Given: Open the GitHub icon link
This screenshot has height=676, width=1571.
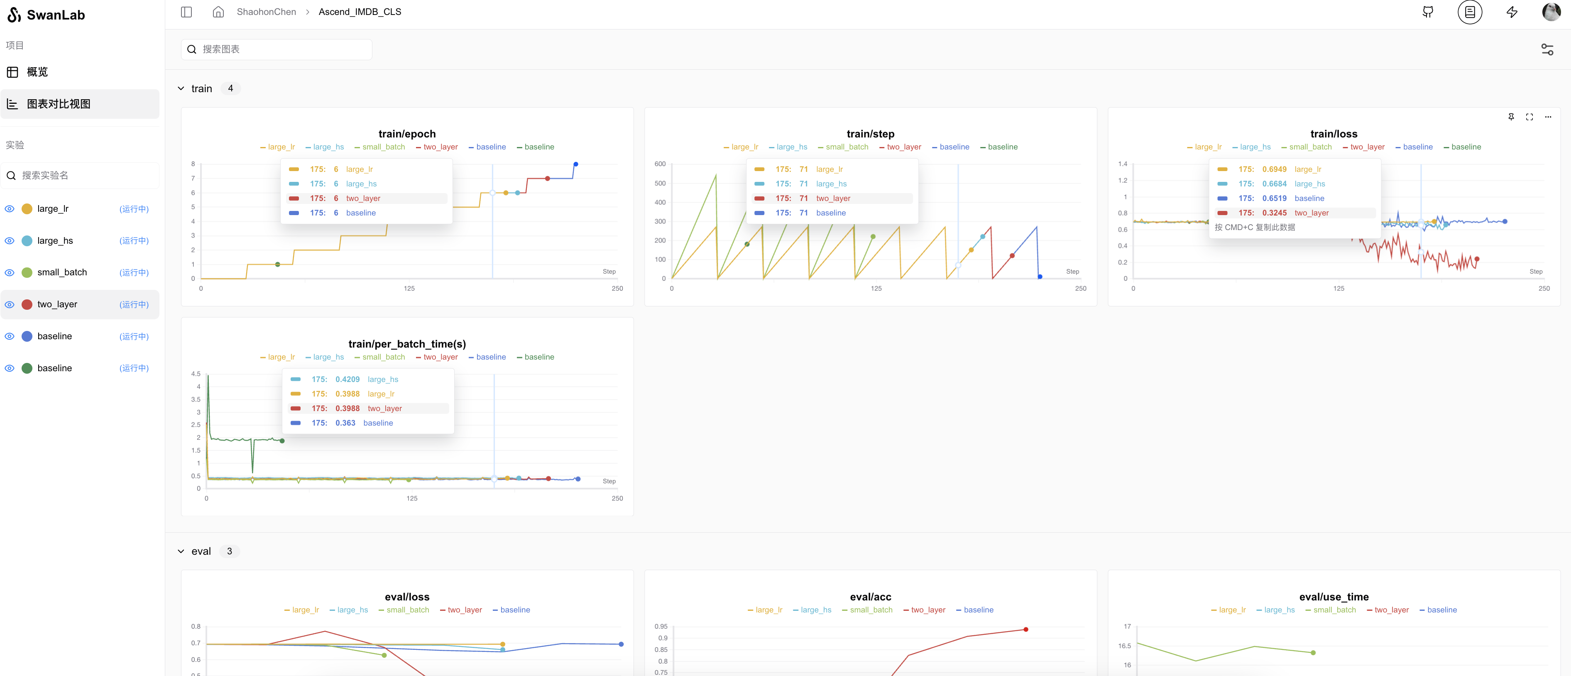Looking at the screenshot, I should coord(1428,12).
